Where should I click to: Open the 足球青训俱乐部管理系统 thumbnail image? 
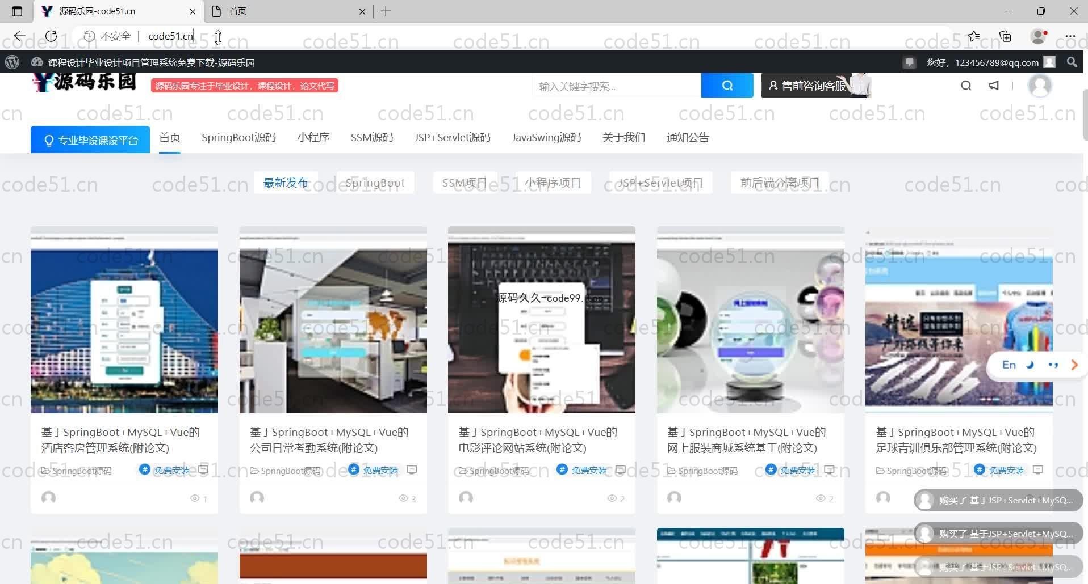pos(959,320)
